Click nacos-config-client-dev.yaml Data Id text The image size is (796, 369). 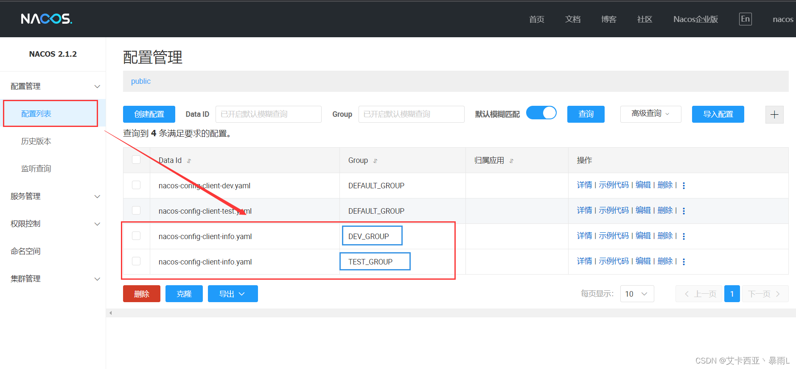(205, 186)
